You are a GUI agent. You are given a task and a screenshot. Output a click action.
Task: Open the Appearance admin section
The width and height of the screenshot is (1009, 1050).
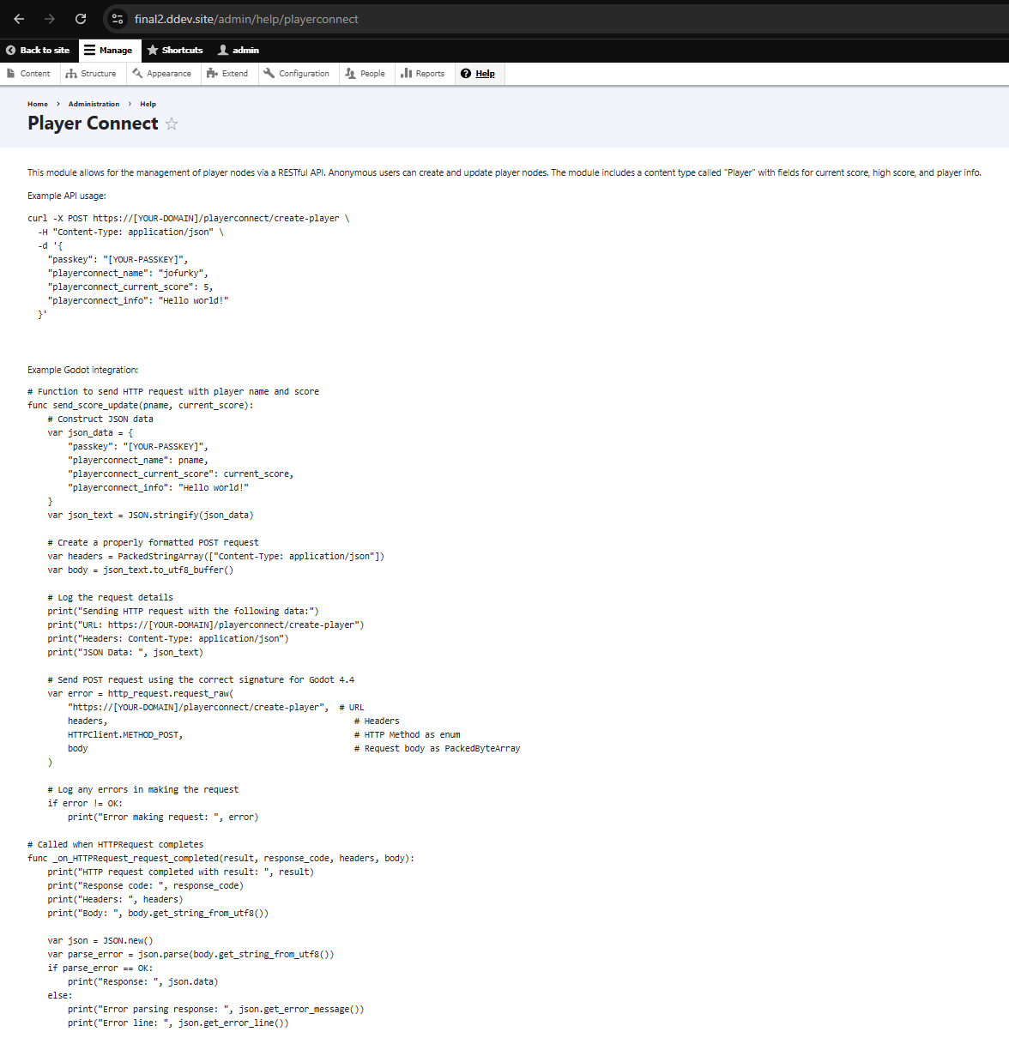161,74
